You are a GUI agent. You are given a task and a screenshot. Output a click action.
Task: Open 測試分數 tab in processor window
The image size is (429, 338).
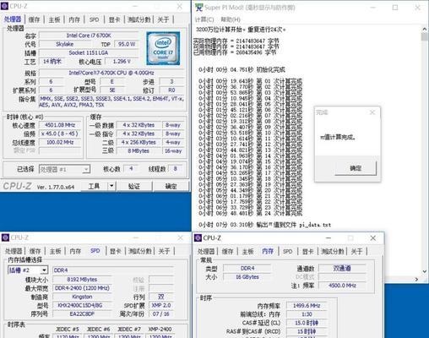pos(139,19)
